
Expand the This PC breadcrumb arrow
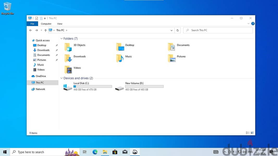click(x=67, y=30)
